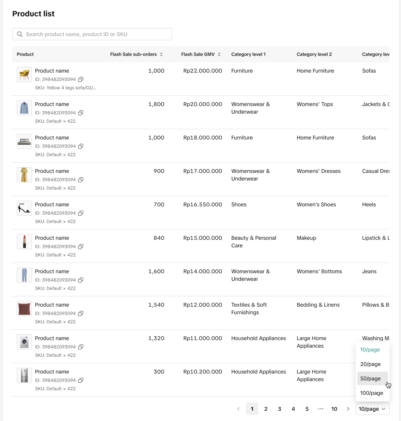The image size is (401, 421).
Task: Sort by Flash Sale GMV column
Action: click(219, 54)
